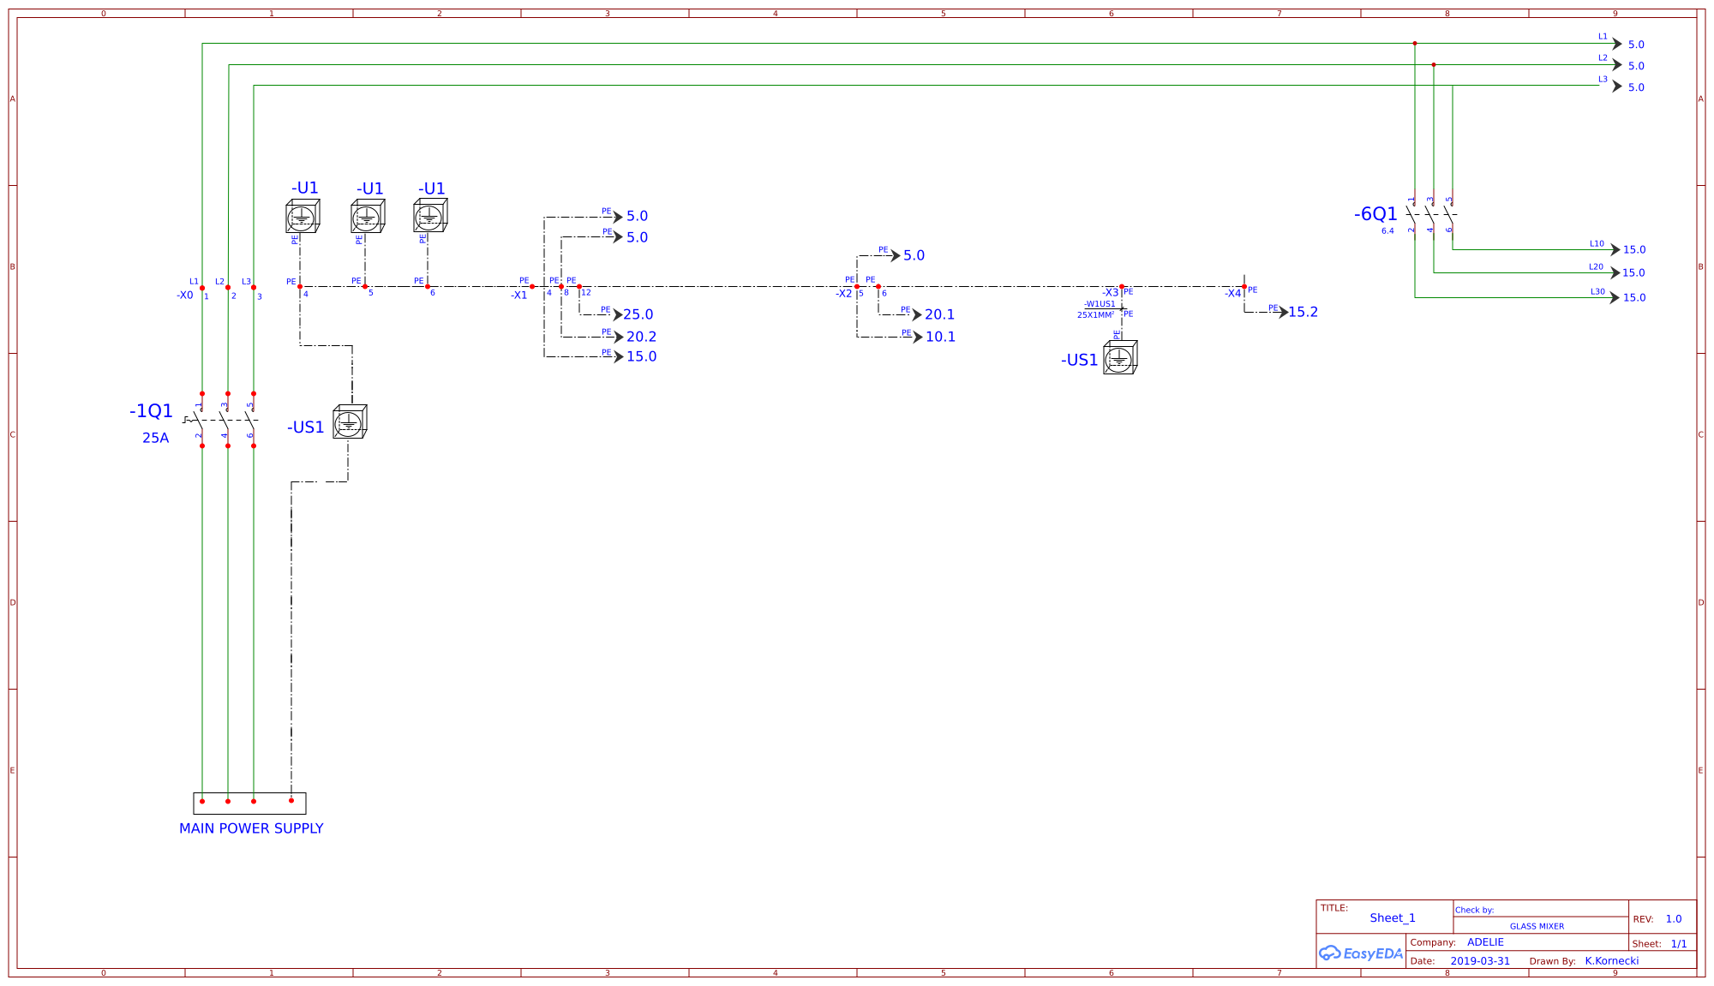Select the rightmost -U1 ground symbol
This screenshot has height=986, width=1714.
(429, 216)
